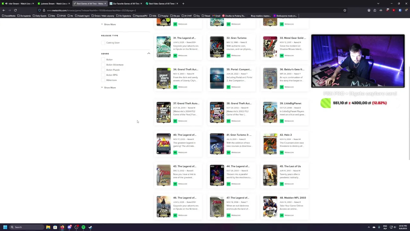
Task: Open the taskbar clock and date
Action: 403,227
